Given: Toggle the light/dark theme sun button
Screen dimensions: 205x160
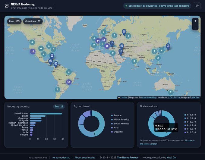Looking at the screenshot, I should coord(197,6).
